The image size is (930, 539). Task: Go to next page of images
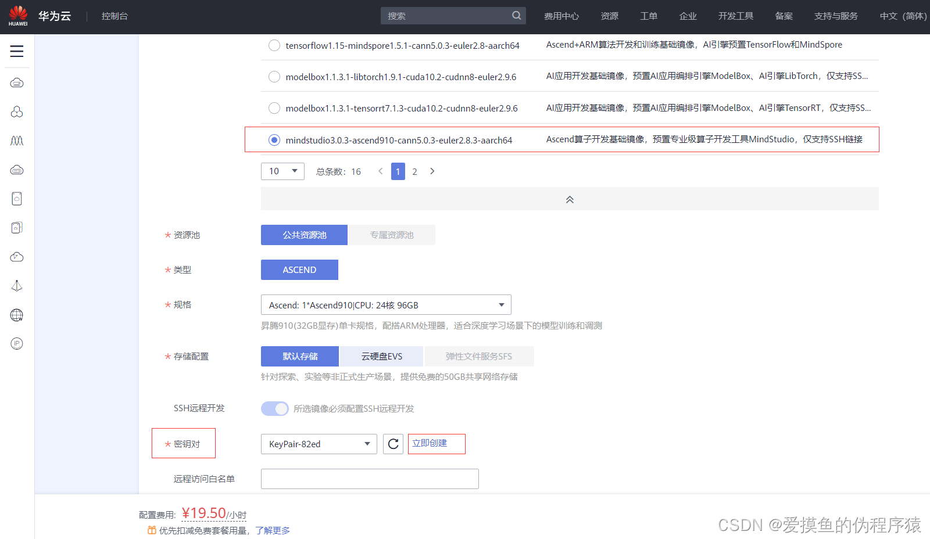[432, 171]
